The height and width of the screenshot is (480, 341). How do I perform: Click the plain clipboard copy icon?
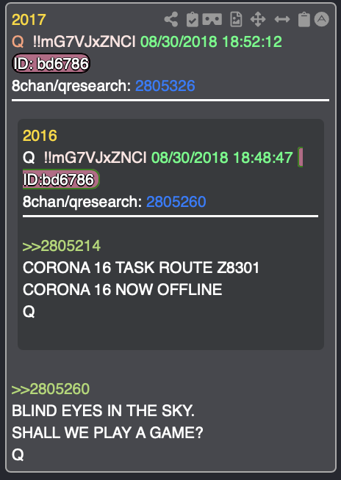(304, 20)
